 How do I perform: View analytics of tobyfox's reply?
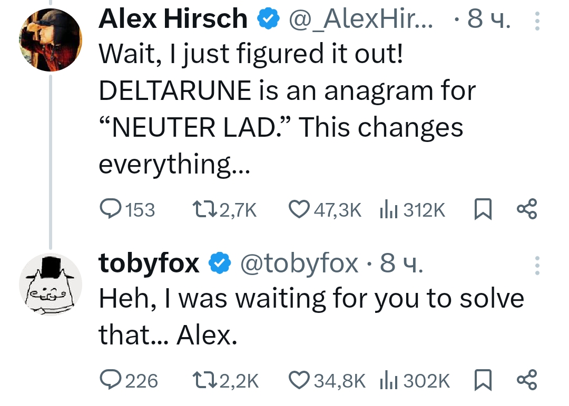[x=388, y=380]
